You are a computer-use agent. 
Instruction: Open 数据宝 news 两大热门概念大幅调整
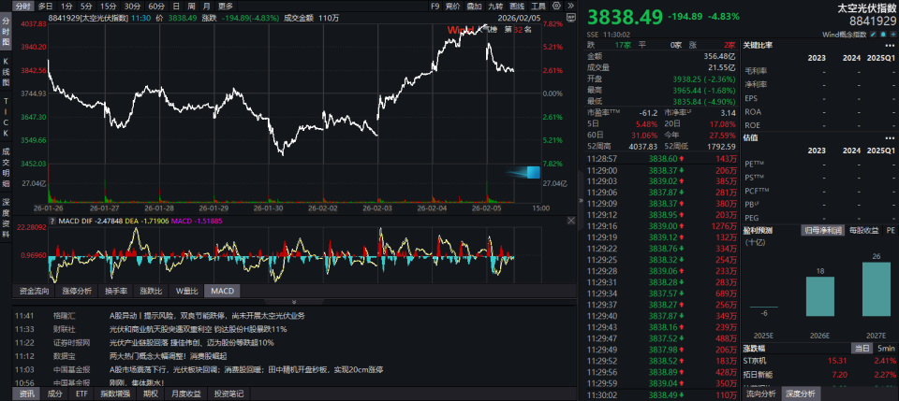[168, 356]
